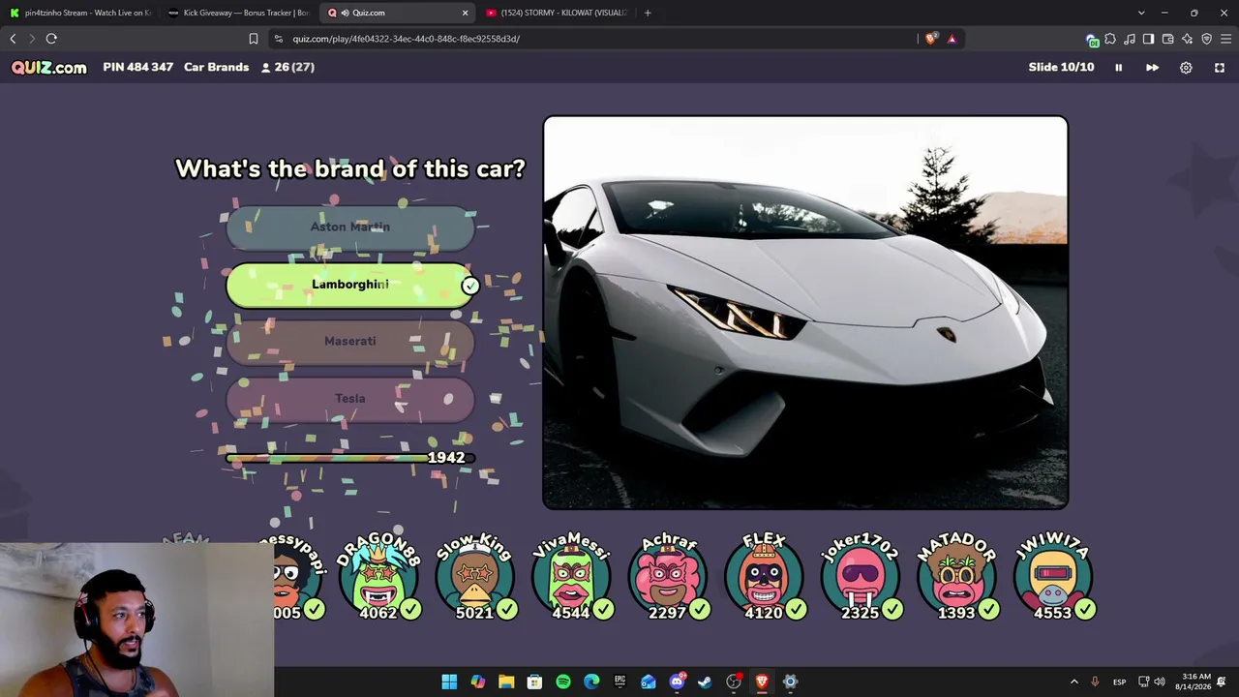Open Leo AI assistant sparkle icon
This screenshot has width=1239, height=697.
[1187, 39]
